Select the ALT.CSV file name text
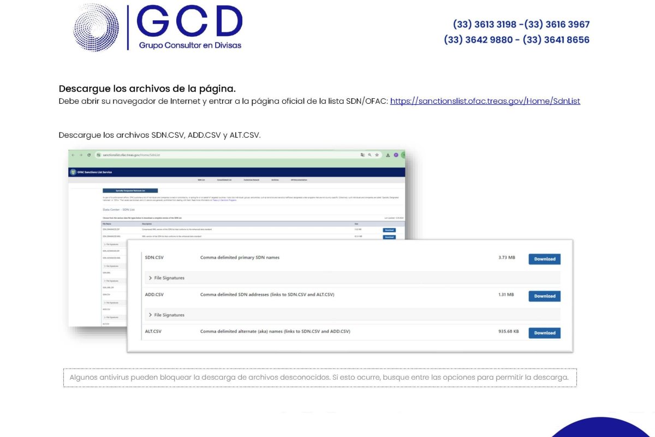 tap(153, 331)
